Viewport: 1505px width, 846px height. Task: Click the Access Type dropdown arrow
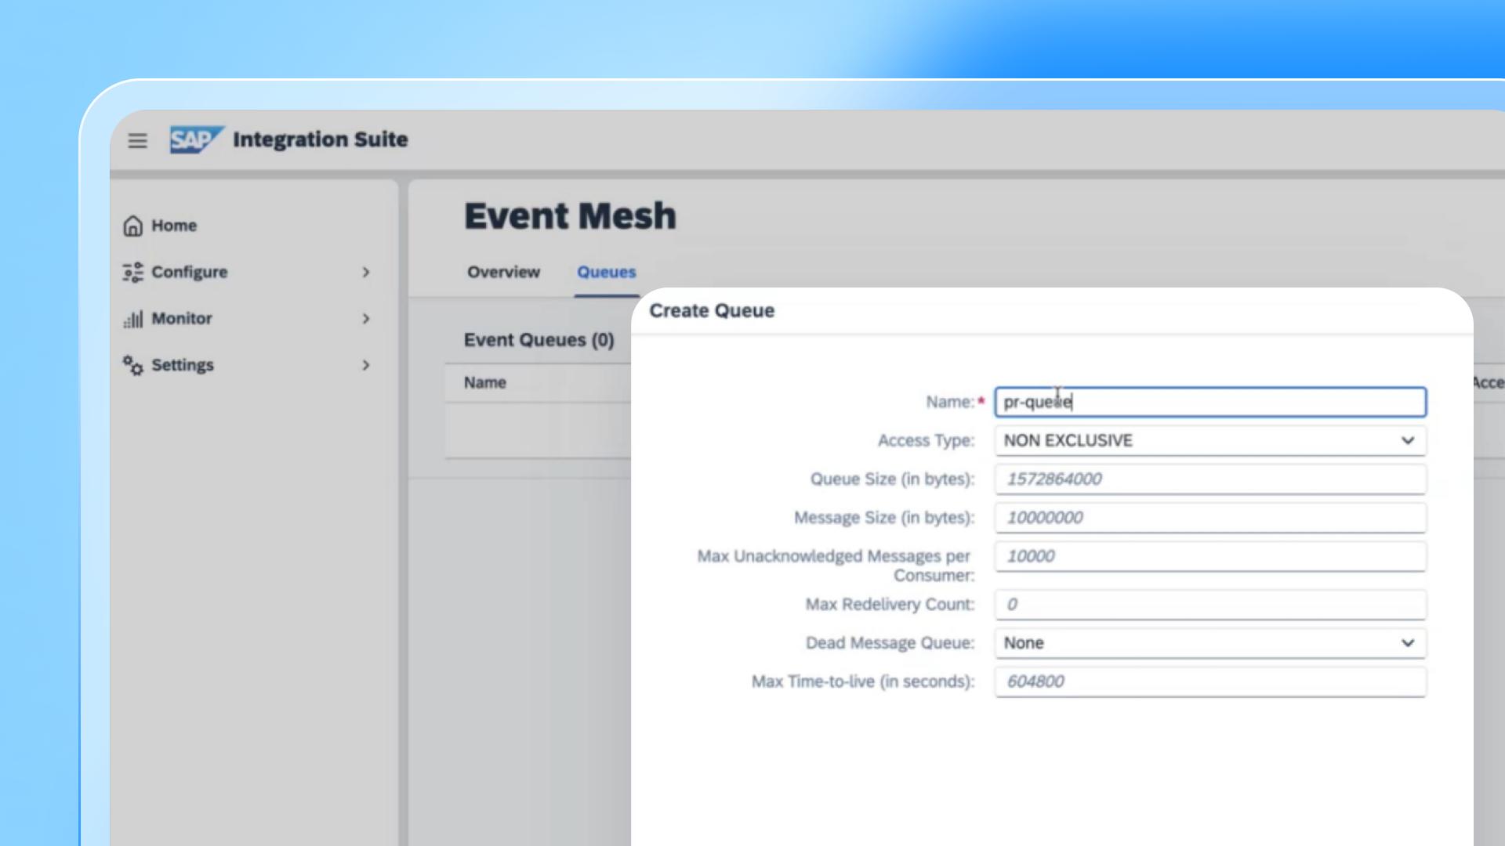pos(1408,440)
